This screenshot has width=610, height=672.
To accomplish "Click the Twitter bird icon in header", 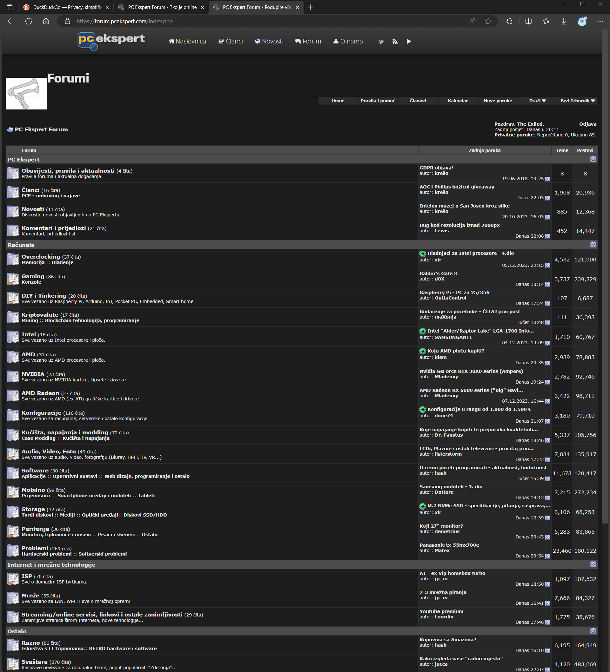I will [381, 42].
